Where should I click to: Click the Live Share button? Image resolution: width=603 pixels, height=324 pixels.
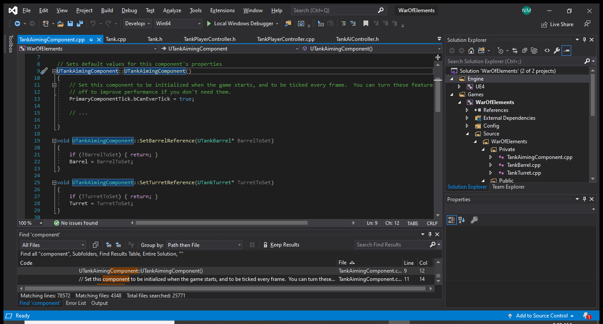click(x=557, y=24)
